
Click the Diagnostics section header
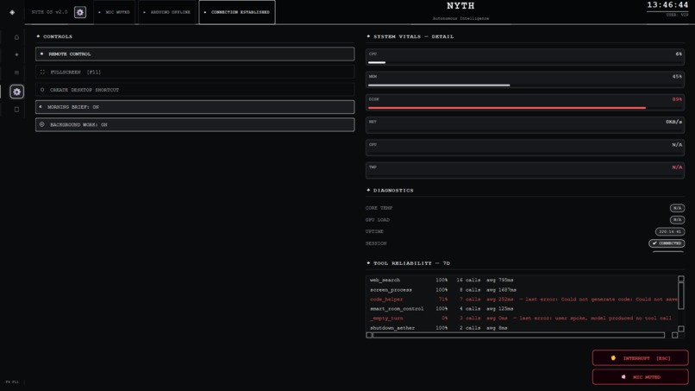point(393,191)
